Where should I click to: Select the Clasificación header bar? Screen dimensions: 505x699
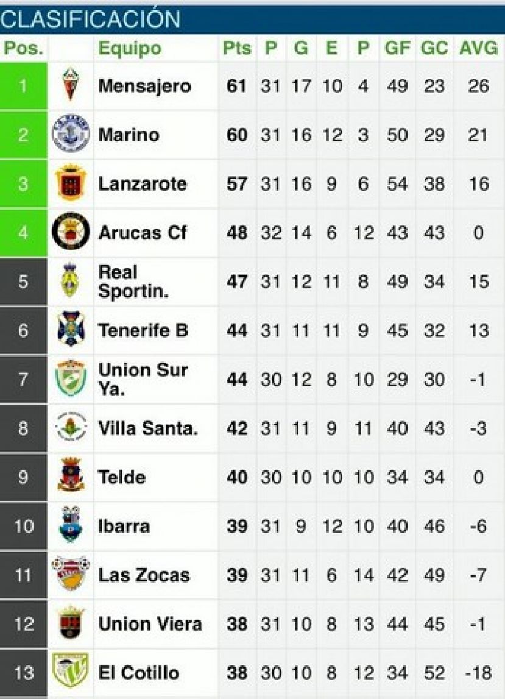click(252, 20)
